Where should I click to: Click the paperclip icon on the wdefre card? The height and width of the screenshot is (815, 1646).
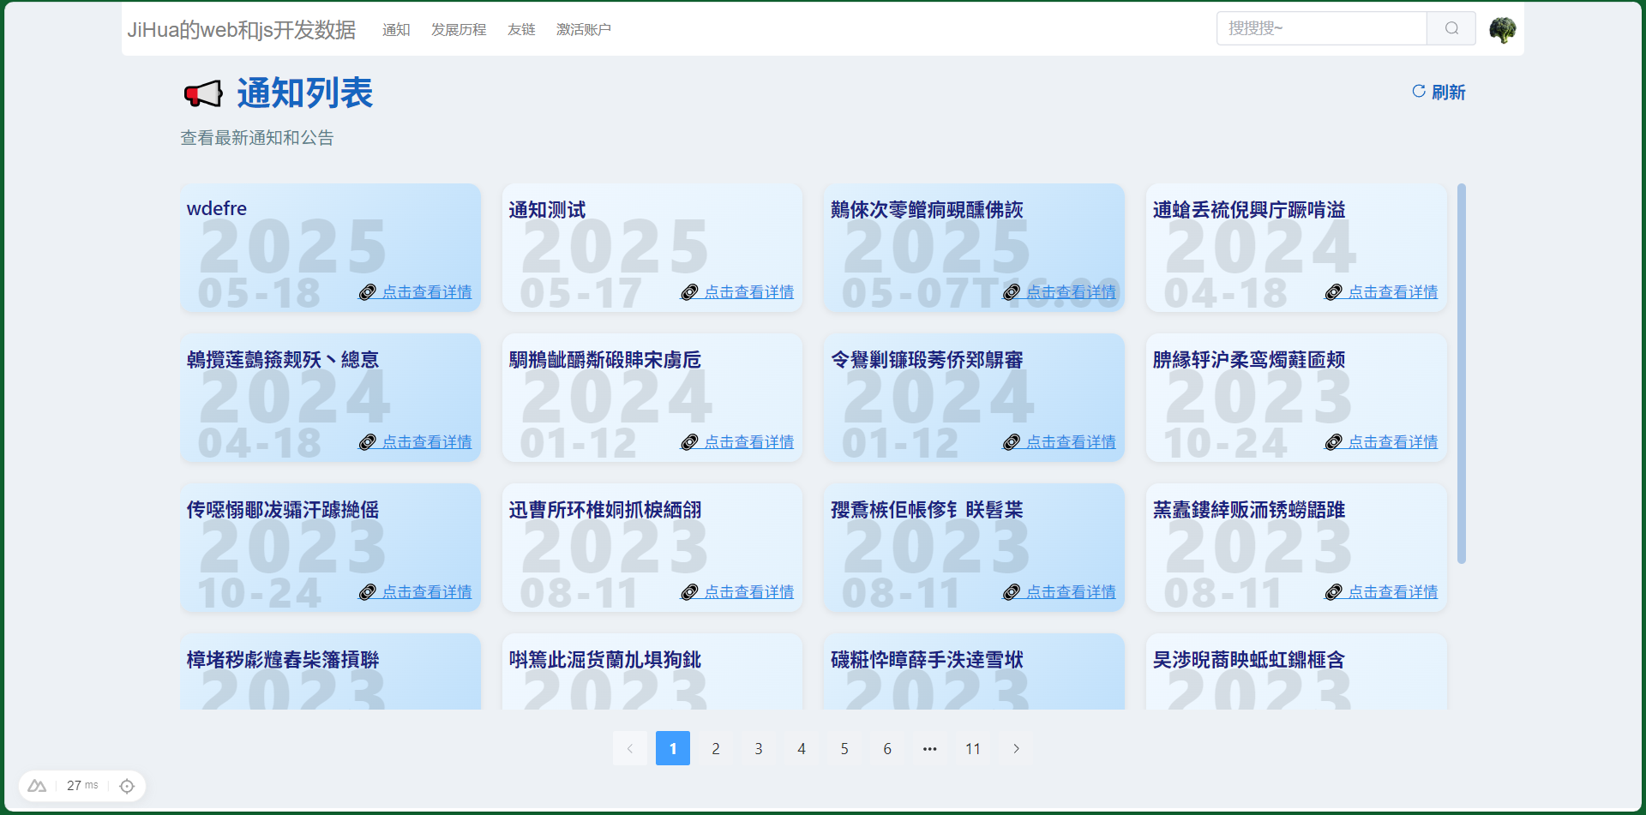tap(367, 292)
